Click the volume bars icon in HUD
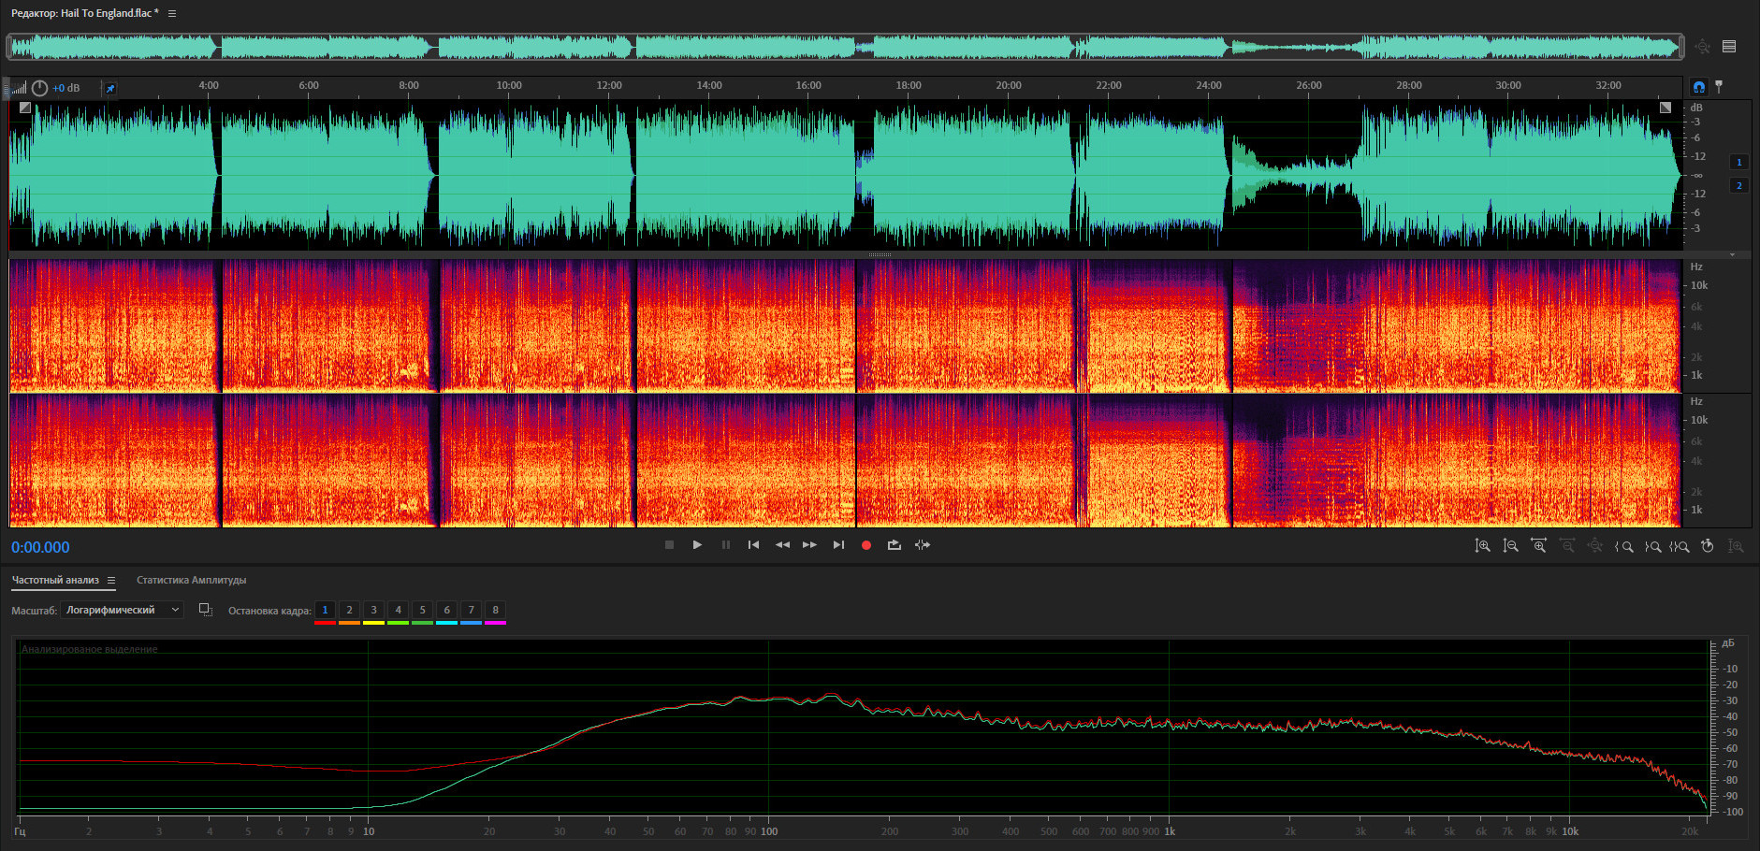Image resolution: width=1760 pixels, height=851 pixels. (18, 88)
